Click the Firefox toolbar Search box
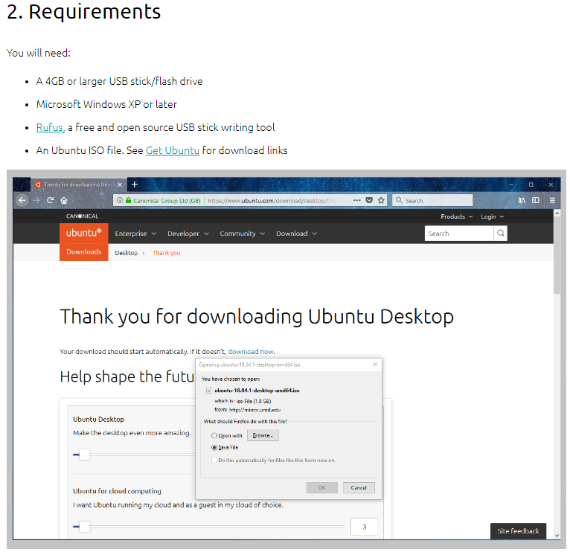570x552 pixels. pos(432,200)
